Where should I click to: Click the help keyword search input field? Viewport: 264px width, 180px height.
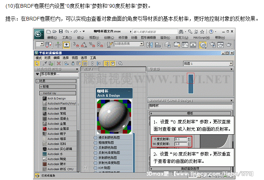155,32
